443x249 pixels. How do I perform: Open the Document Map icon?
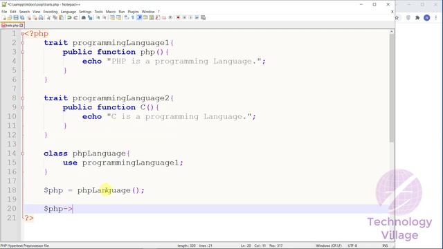coord(152,17)
